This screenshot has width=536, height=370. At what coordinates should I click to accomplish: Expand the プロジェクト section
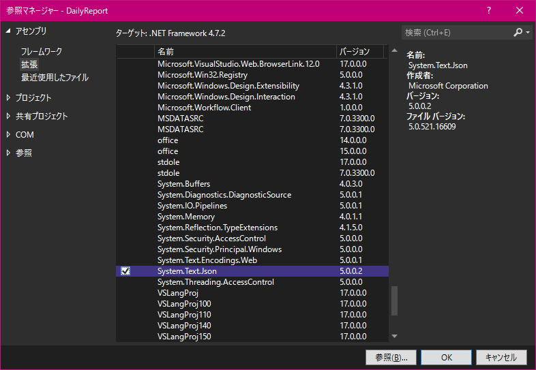pos(8,97)
